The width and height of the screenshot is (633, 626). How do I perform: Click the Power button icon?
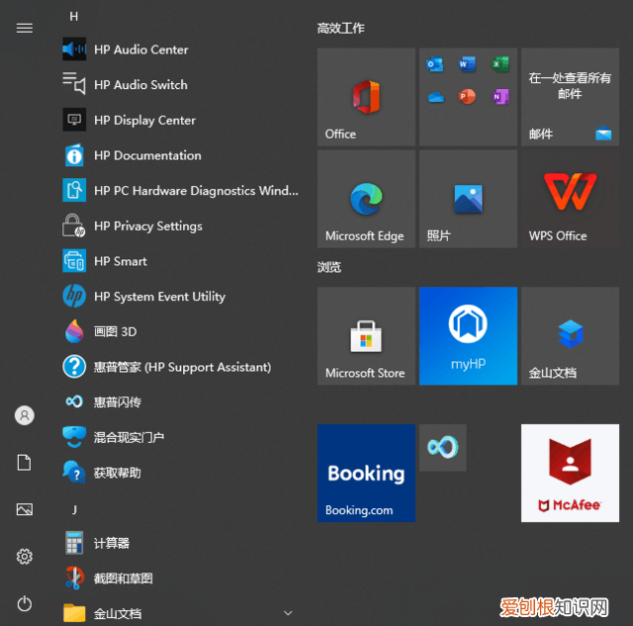tap(25, 603)
